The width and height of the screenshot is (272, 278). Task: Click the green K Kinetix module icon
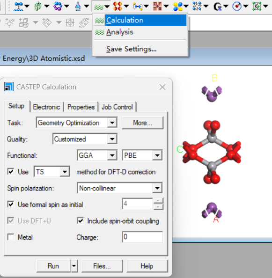click(x=257, y=7)
